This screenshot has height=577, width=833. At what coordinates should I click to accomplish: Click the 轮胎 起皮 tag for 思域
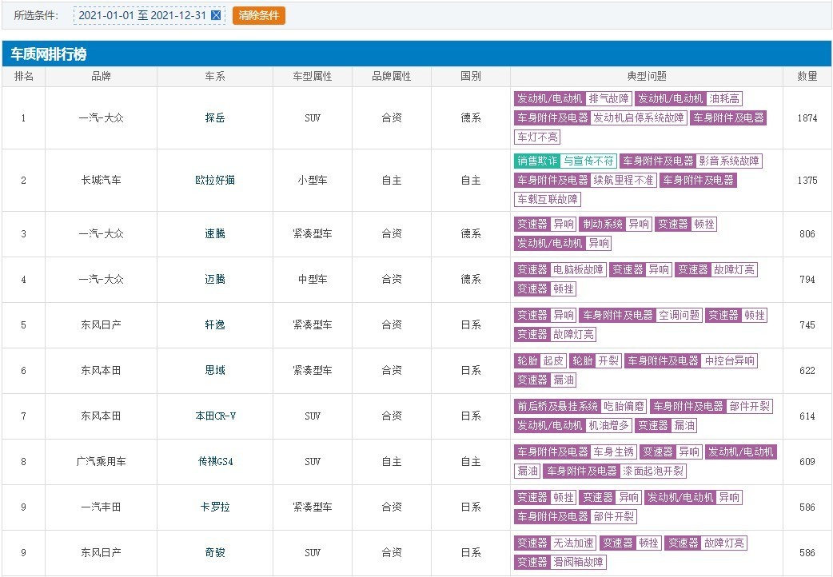click(540, 361)
